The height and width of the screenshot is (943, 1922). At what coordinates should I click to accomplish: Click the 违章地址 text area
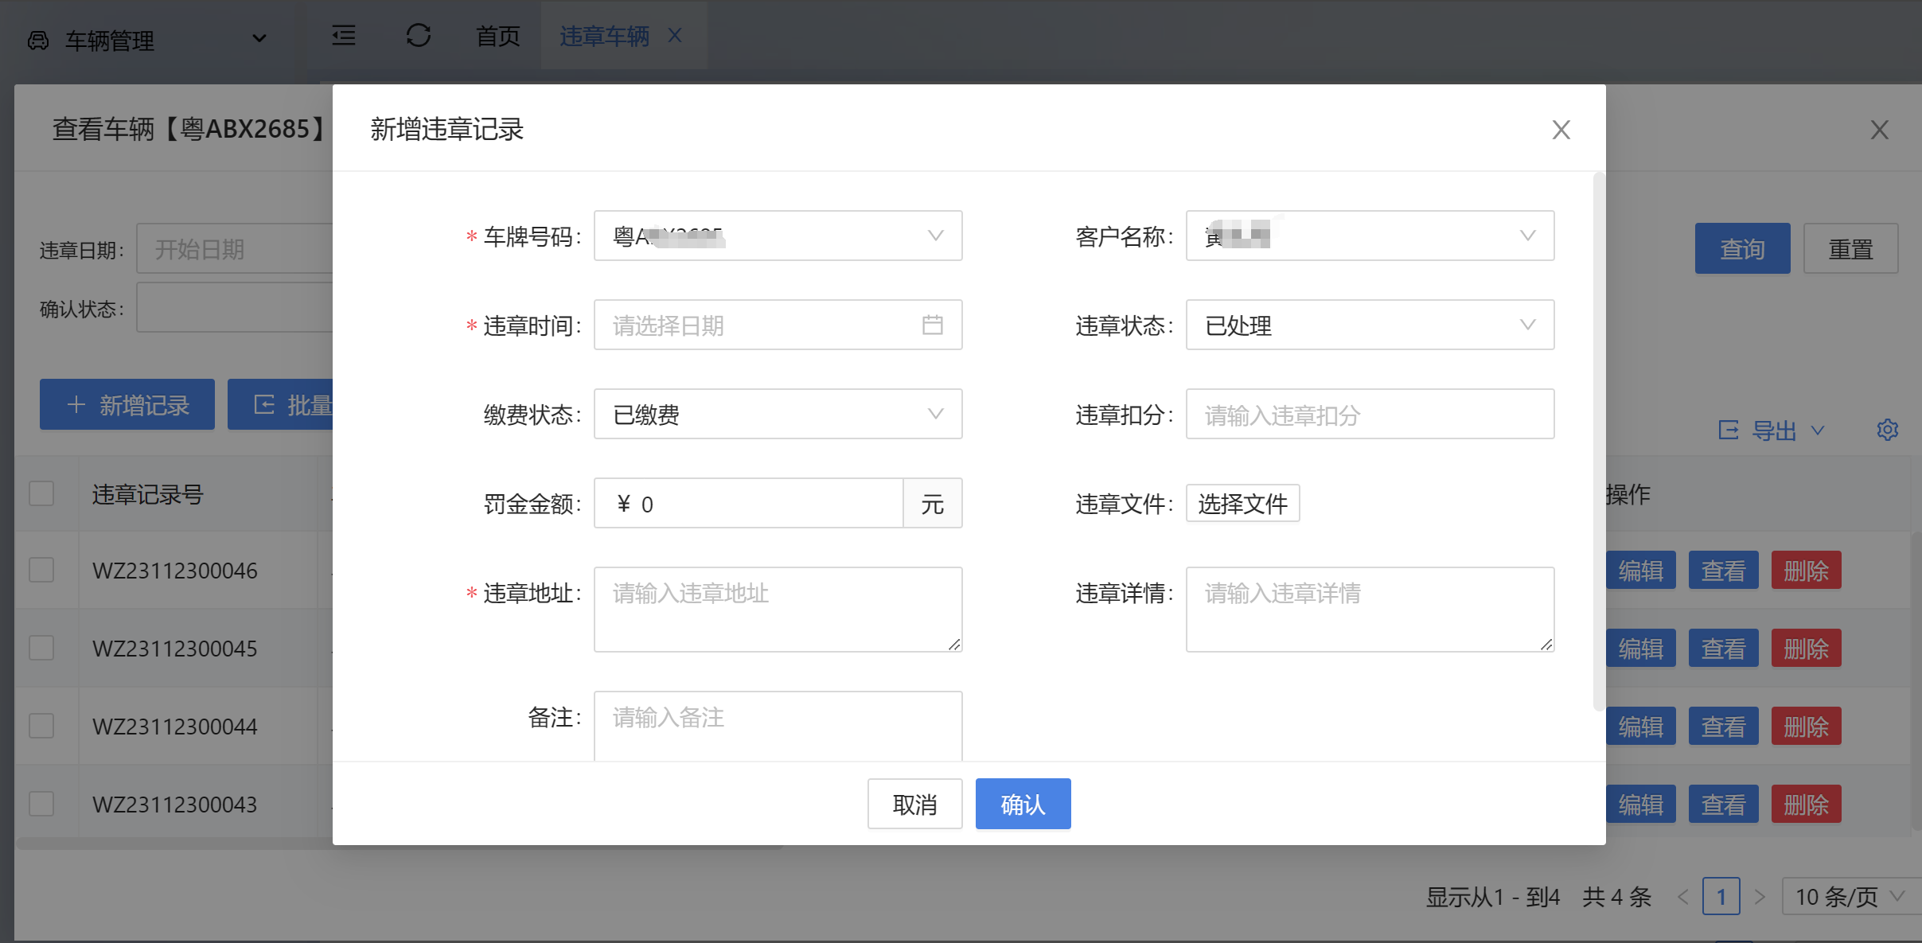(778, 609)
